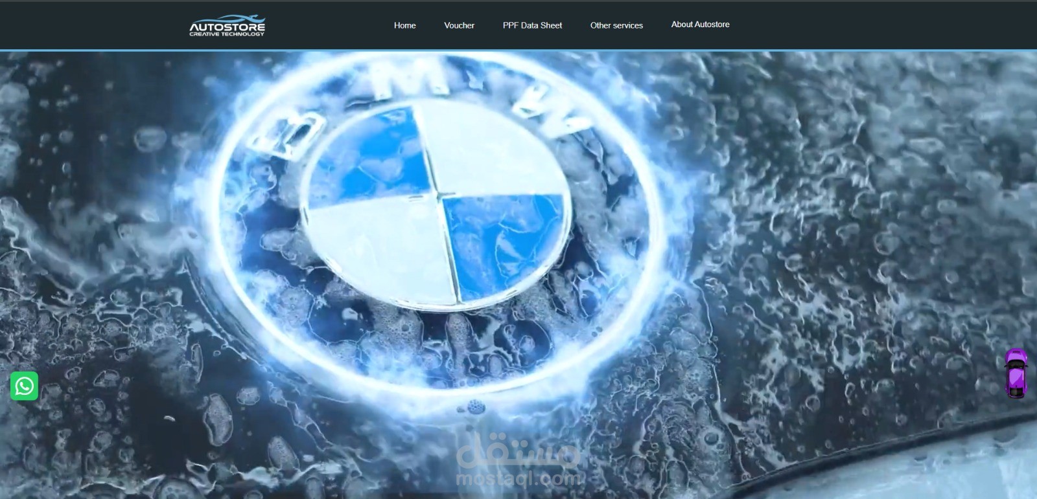
Task: Click the BMW emblem hero video
Action: (518, 275)
